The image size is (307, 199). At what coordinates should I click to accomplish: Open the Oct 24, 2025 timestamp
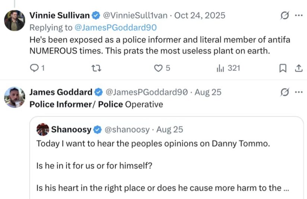pos(200,16)
